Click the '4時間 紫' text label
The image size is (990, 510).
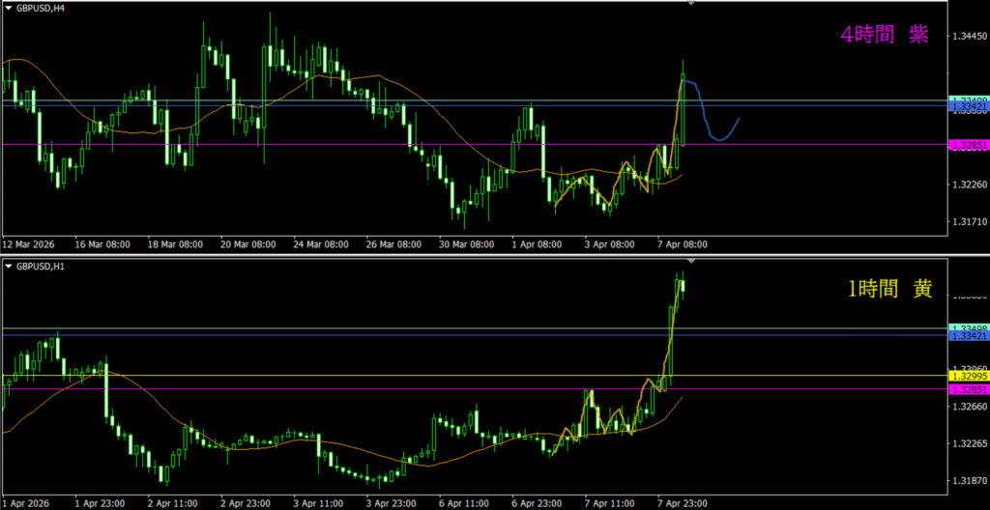(884, 35)
